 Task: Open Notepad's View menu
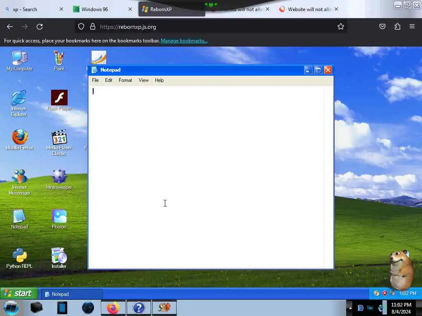(x=143, y=80)
